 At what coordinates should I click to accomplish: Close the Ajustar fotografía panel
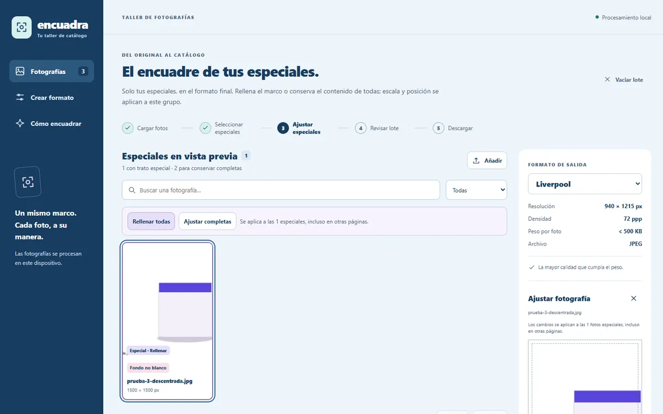click(634, 299)
